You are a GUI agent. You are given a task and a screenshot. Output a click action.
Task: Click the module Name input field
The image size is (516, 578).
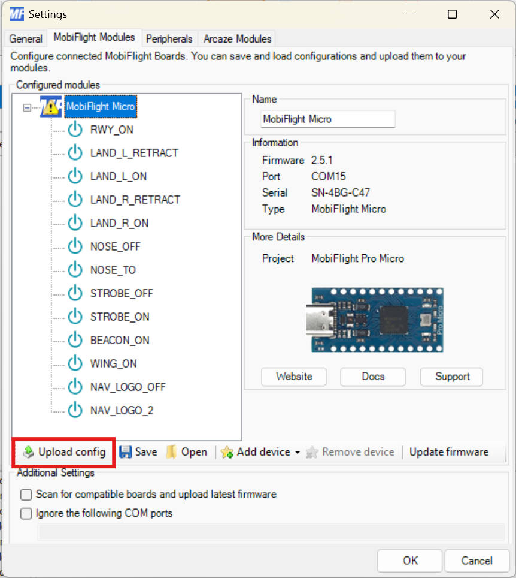click(328, 119)
